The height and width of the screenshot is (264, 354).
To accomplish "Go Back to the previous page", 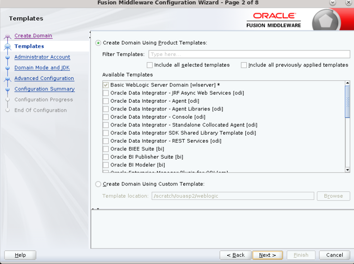I will [x=235, y=255].
